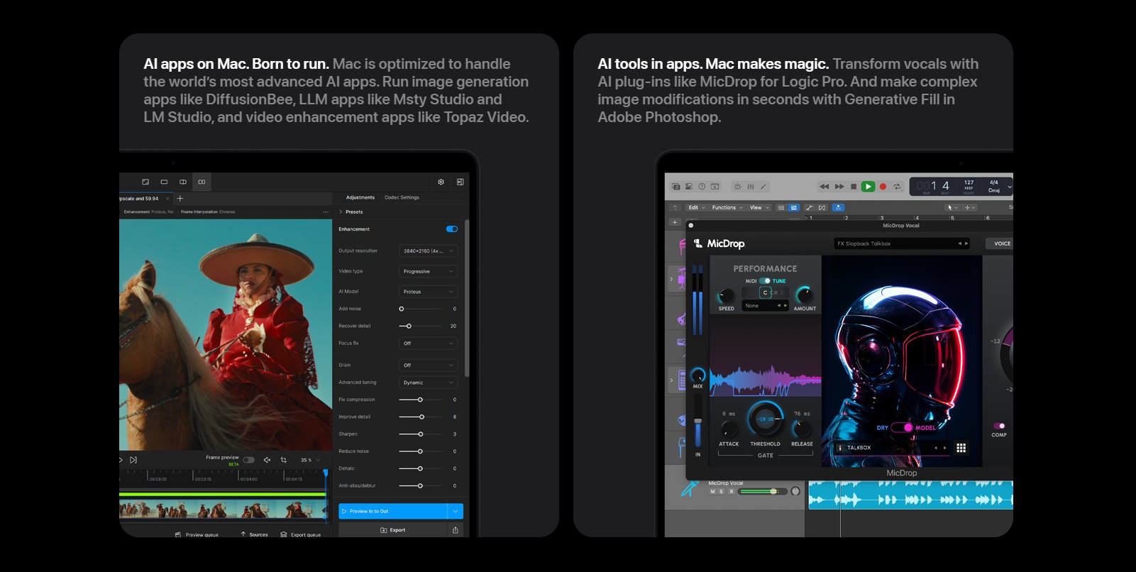Mute audio with the speaker icon in Topaz
Image resolution: width=1136 pixels, height=572 pixels.
click(267, 460)
